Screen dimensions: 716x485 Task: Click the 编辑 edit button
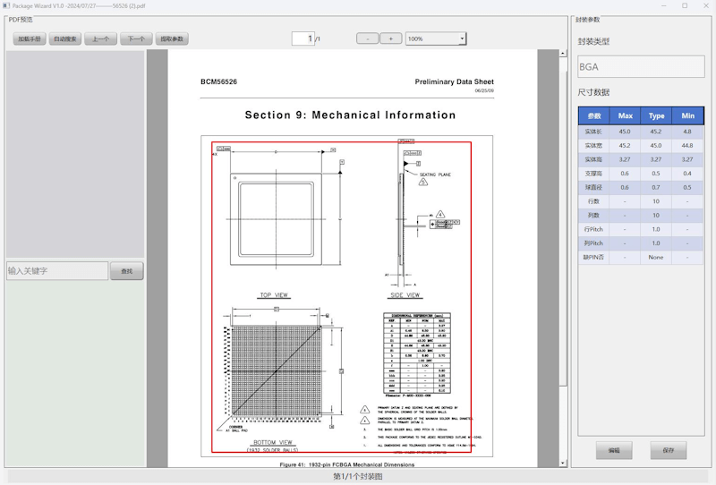(614, 451)
